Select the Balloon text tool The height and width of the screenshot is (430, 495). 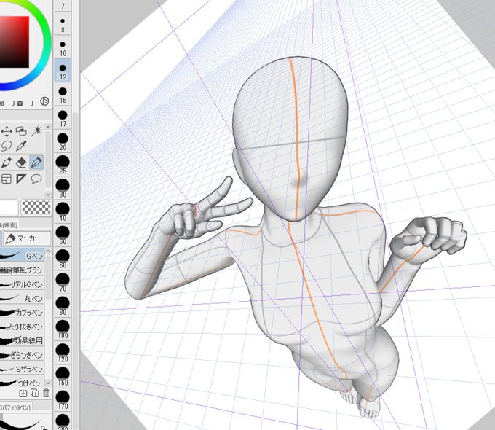[x=36, y=179]
